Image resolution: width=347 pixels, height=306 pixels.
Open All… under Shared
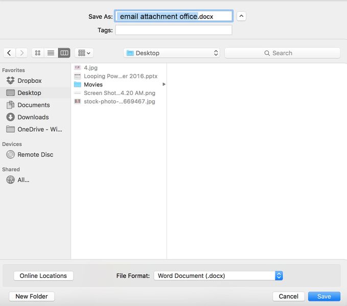[23, 180]
